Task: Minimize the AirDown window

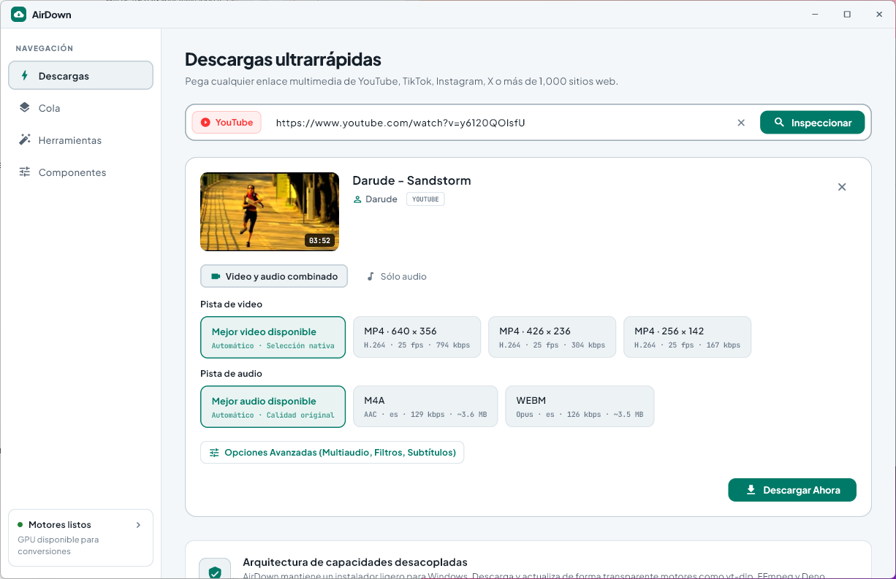Action: (814, 15)
